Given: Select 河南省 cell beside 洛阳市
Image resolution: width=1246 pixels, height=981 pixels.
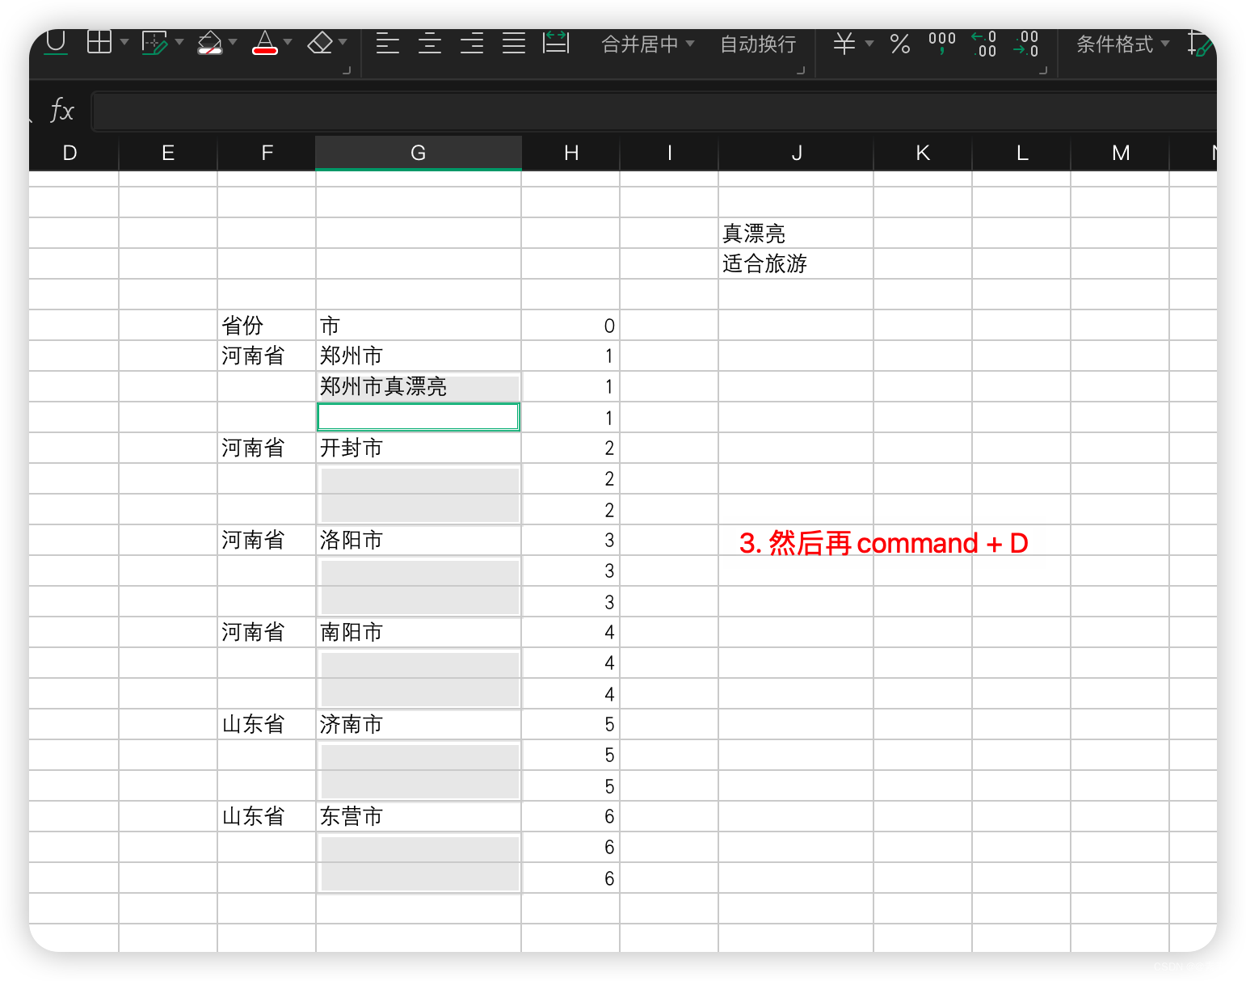Looking at the screenshot, I should coord(267,541).
